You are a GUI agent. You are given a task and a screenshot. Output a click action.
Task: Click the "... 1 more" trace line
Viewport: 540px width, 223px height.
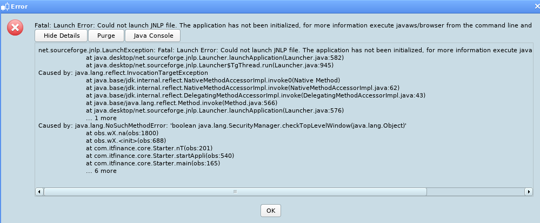101,118
